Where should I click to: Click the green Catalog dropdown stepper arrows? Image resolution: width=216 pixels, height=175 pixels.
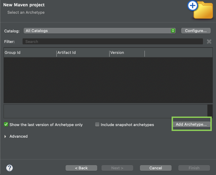point(173,31)
